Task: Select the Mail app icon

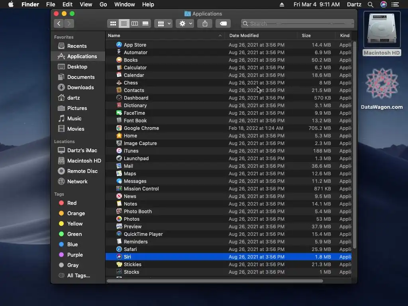Action: (x=119, y=166)
